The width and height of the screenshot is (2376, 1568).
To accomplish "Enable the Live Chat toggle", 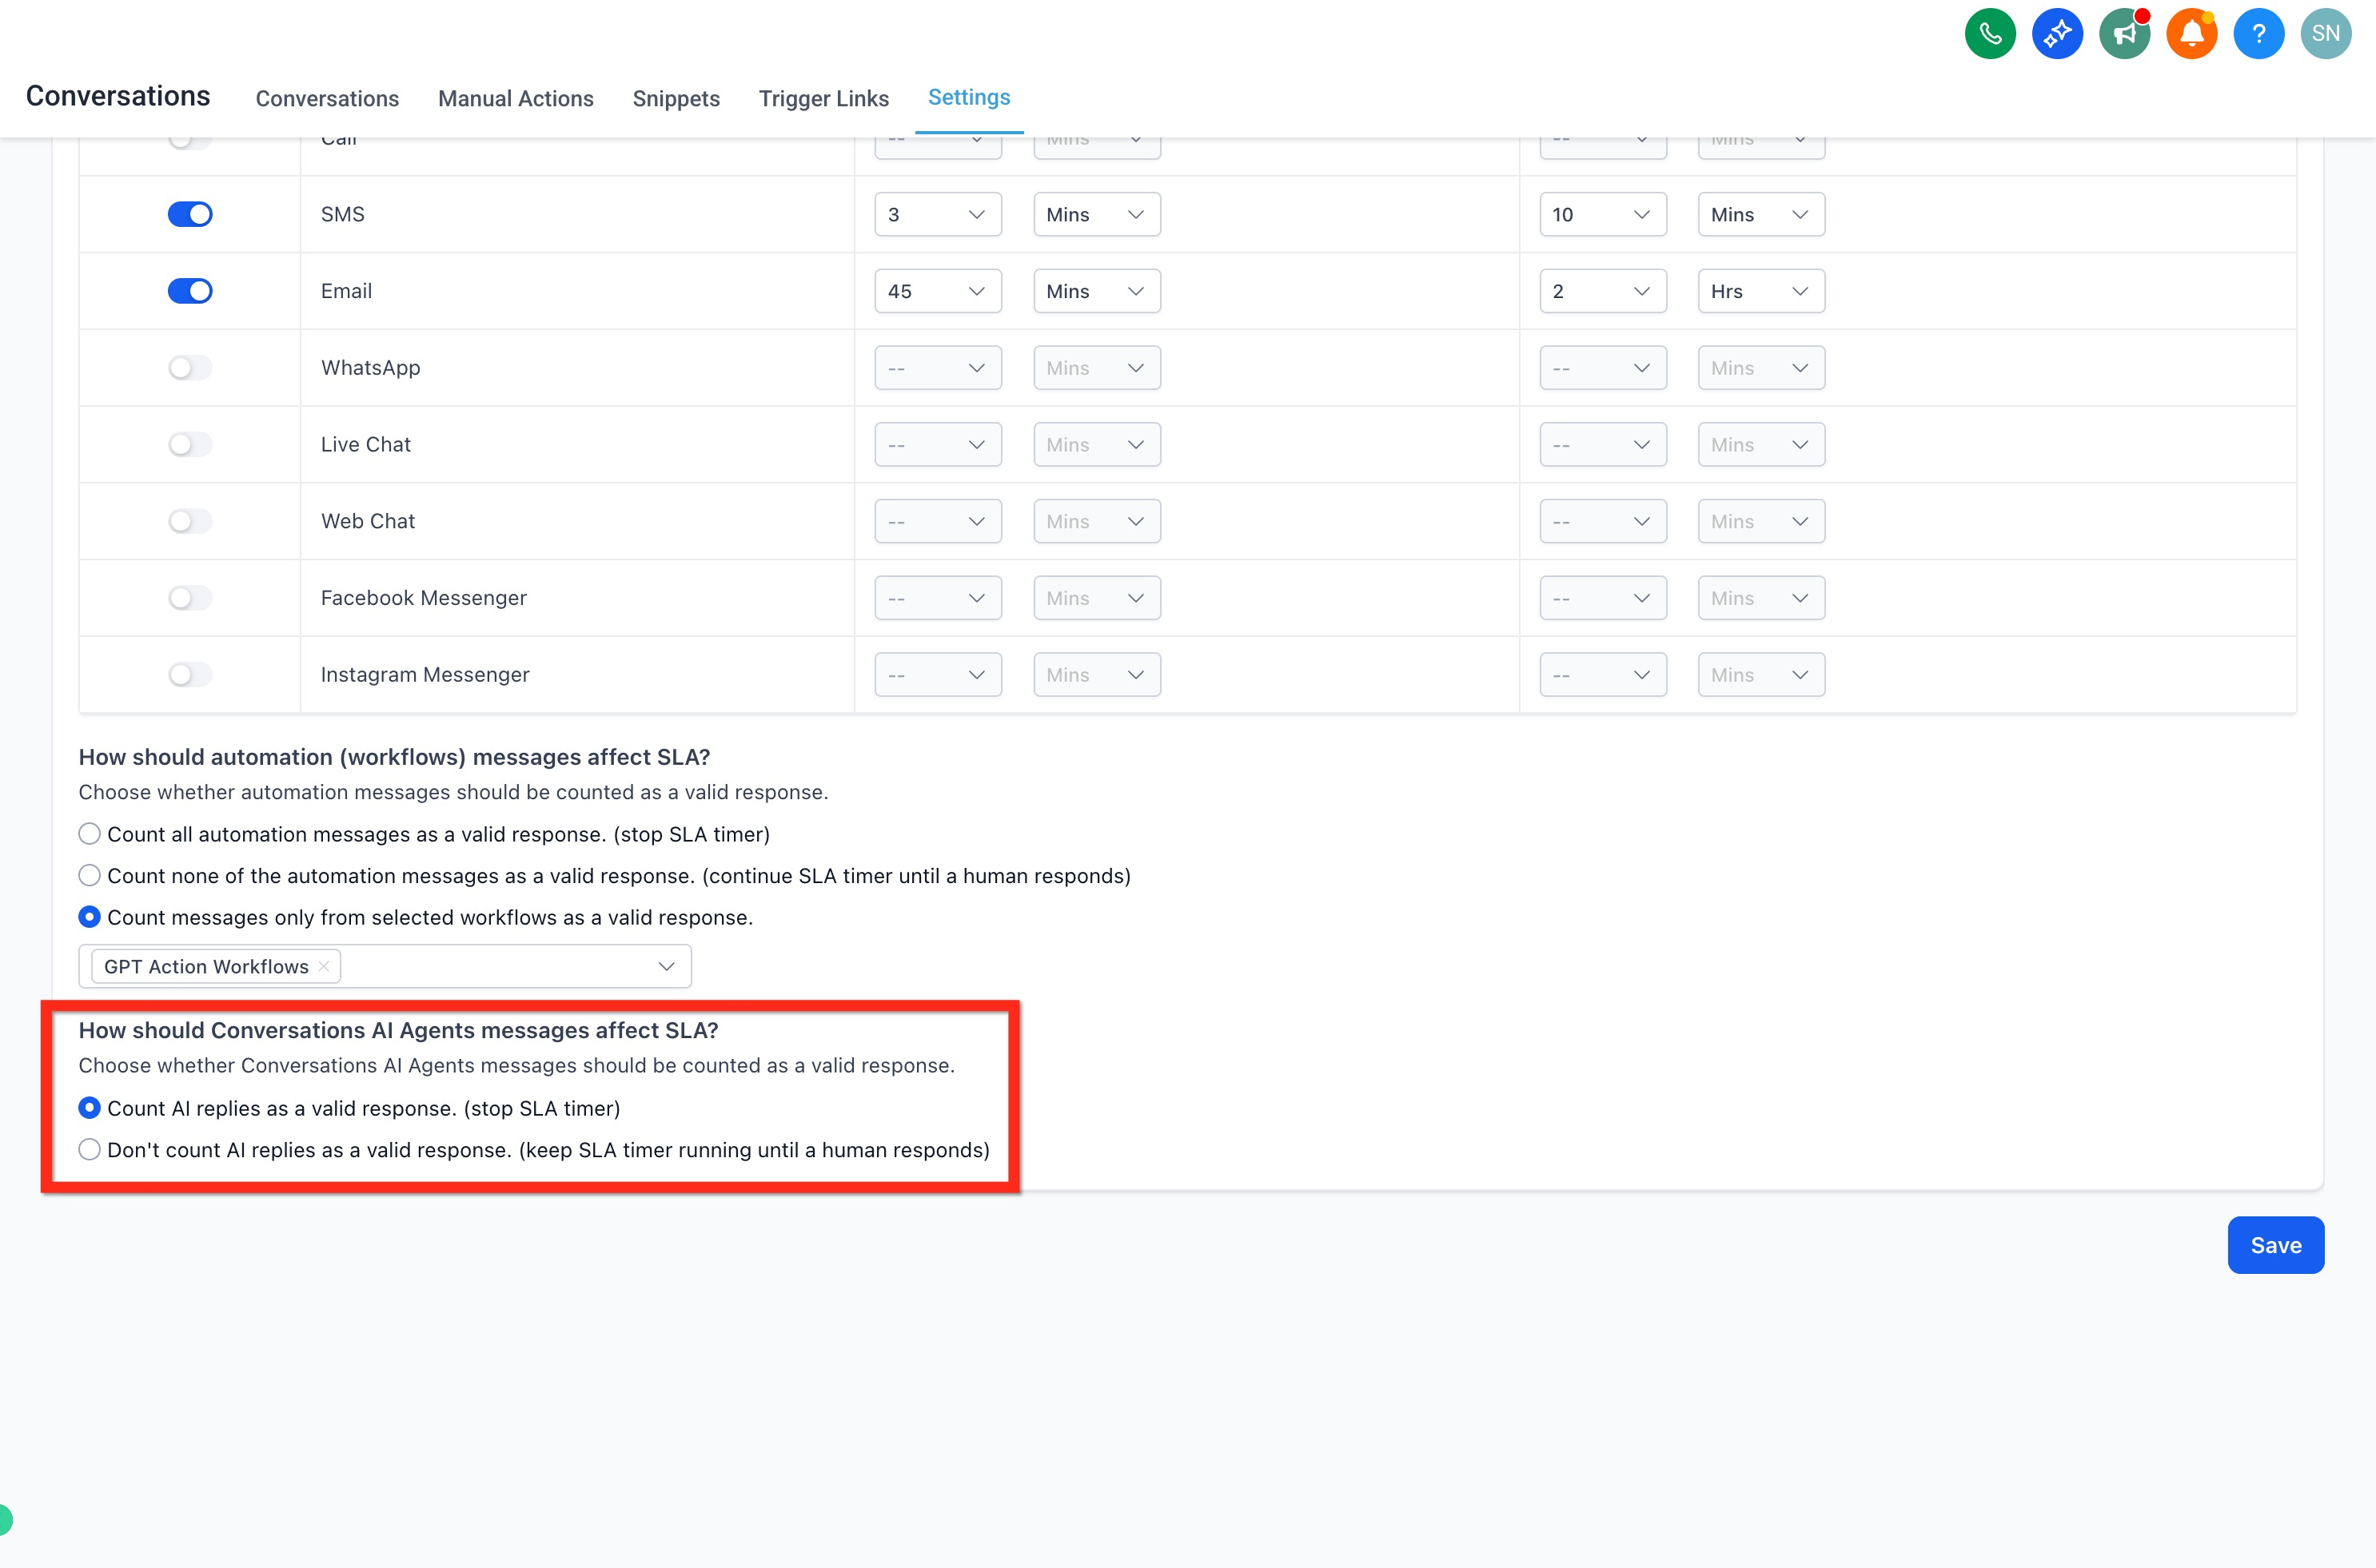I will (x=190, y=444).
